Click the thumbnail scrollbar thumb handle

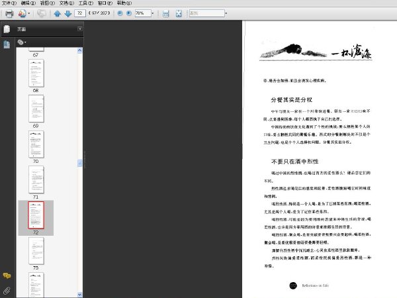tap(79, 163)
